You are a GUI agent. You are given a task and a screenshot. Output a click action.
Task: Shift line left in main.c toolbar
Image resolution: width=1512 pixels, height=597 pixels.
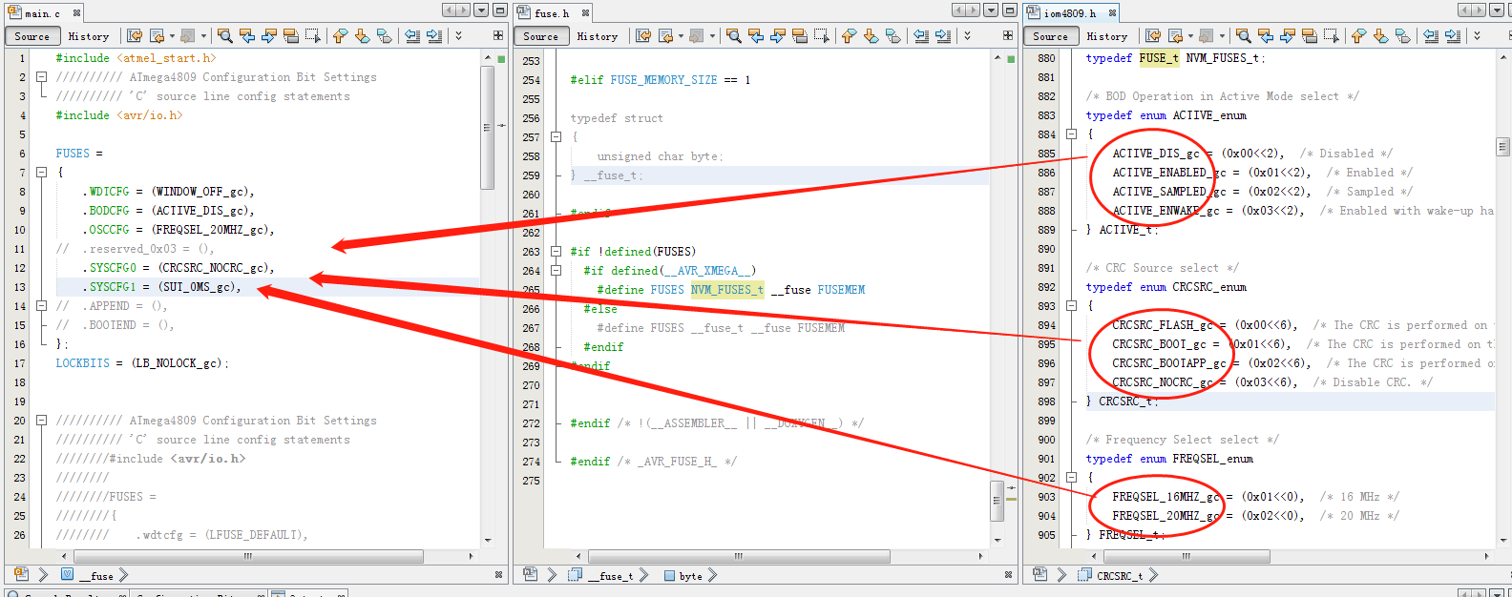click(412, 35)
